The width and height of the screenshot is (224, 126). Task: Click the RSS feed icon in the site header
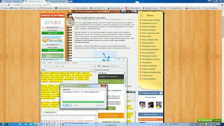coord(70,12)
